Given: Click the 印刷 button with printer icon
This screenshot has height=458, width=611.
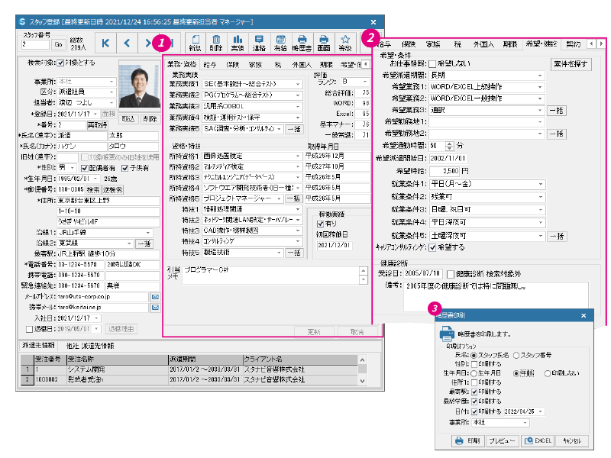Looking at the screenshot, I should point(467,440).
